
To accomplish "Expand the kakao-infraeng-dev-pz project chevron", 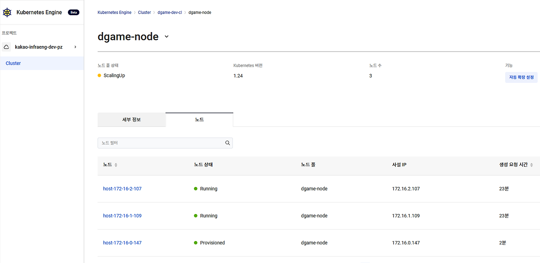I will pos(76,47).
